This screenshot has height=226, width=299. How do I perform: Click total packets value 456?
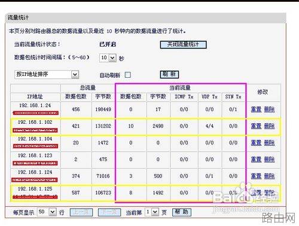(x=76, y=109)
